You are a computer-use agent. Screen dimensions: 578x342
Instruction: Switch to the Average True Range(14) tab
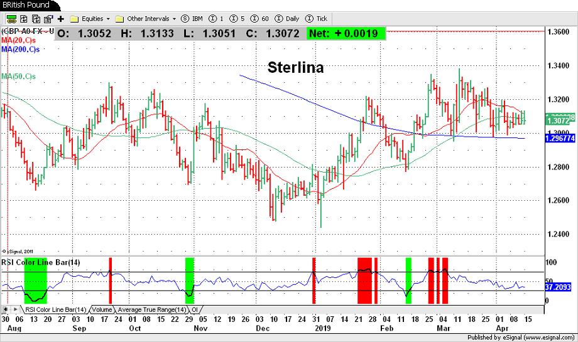point(152,309)
